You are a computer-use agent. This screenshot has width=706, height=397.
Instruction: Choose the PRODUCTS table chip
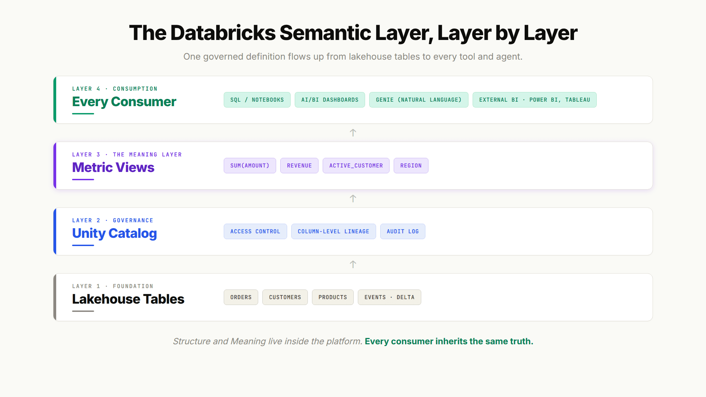coord(333,297)
